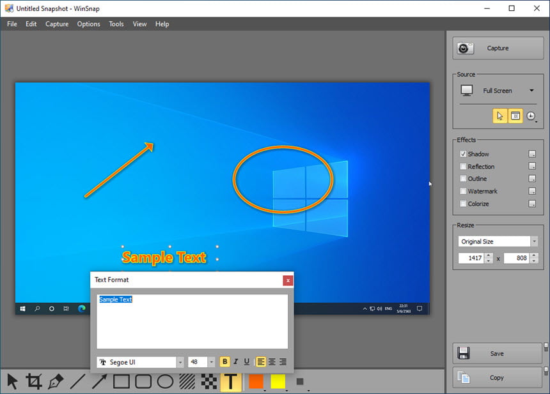550x394 pixels.
Task: Enable the Watermark effect checkbox
Action: 463,191
